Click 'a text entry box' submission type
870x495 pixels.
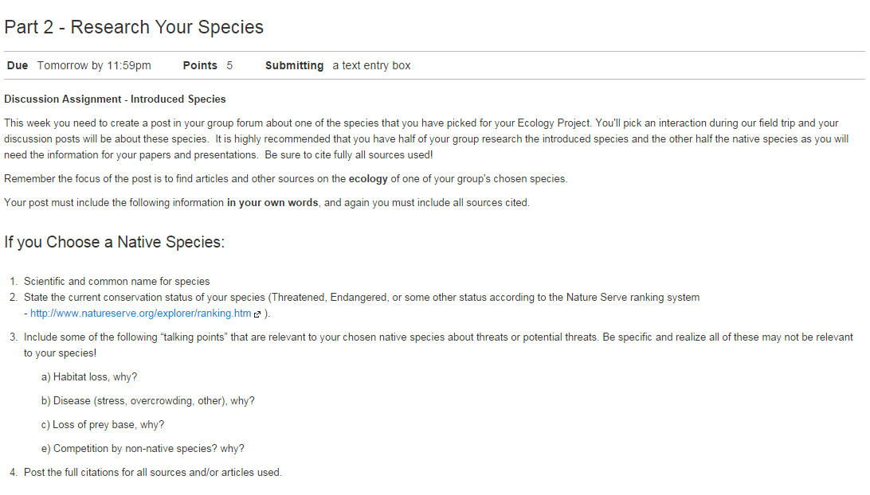[371, 65]
